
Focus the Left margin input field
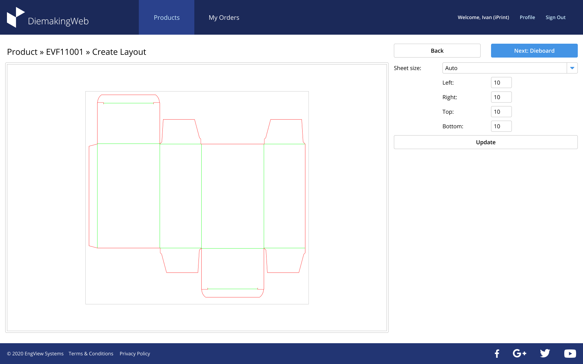click(501, 83)
